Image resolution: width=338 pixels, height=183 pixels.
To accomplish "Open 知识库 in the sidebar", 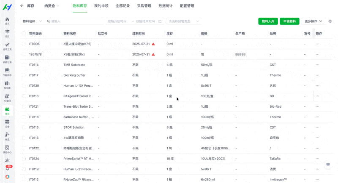I will (7, 85).
